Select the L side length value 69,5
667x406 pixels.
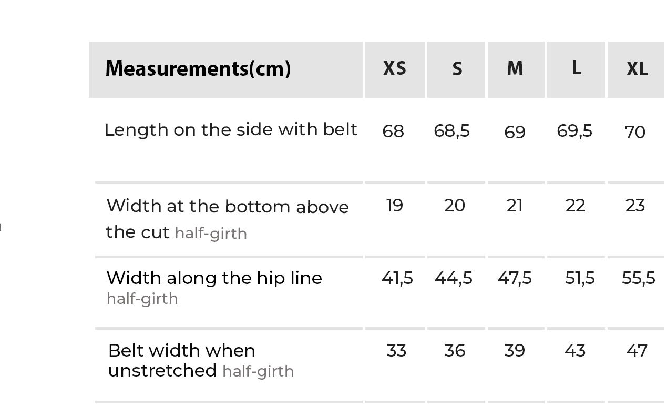[574, 131]
